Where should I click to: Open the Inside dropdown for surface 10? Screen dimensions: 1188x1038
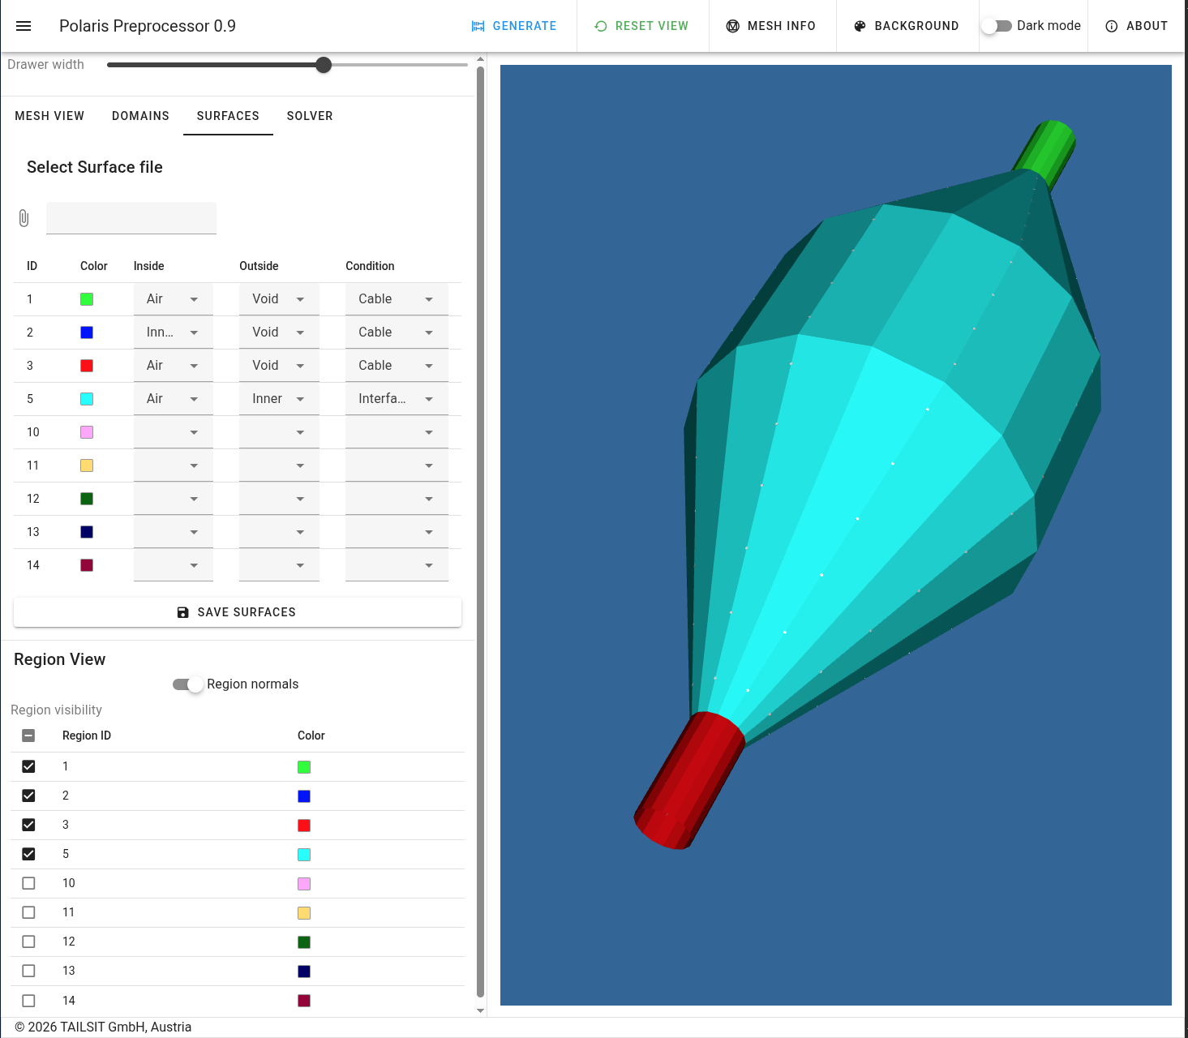174,432
